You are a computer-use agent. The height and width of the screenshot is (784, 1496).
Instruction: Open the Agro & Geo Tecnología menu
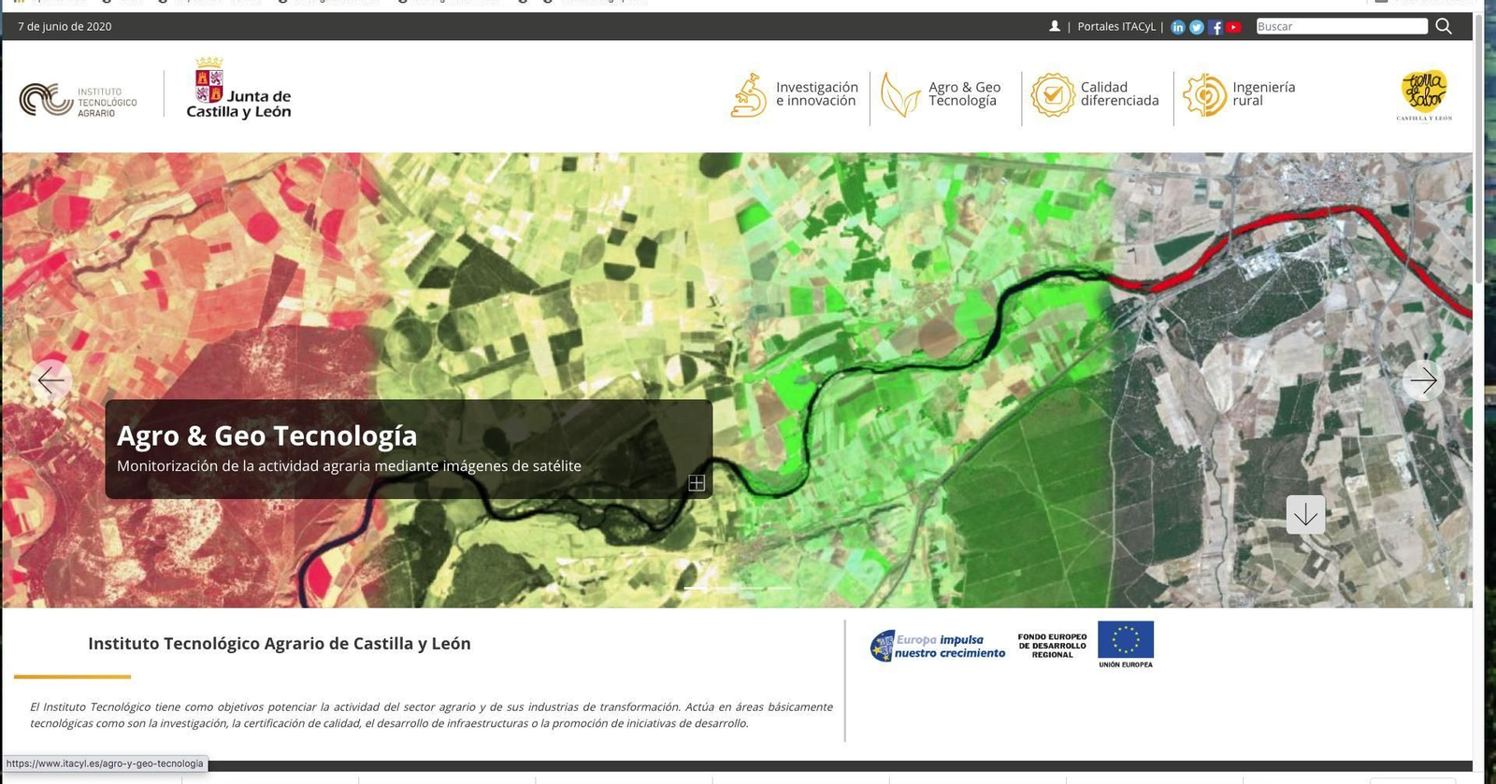942,94
